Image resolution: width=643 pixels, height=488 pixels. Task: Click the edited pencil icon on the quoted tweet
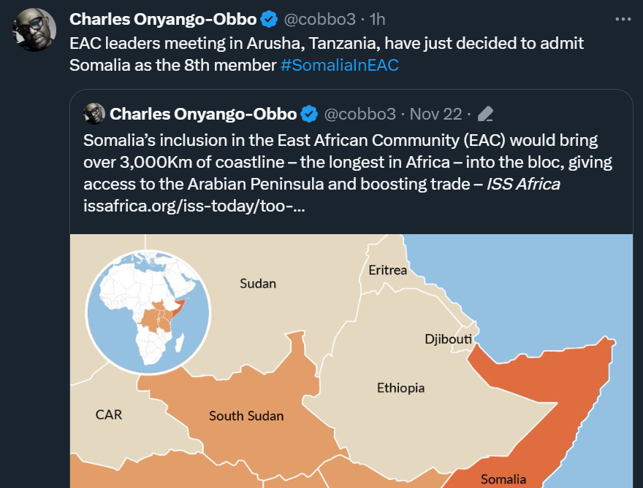[485, 115]
